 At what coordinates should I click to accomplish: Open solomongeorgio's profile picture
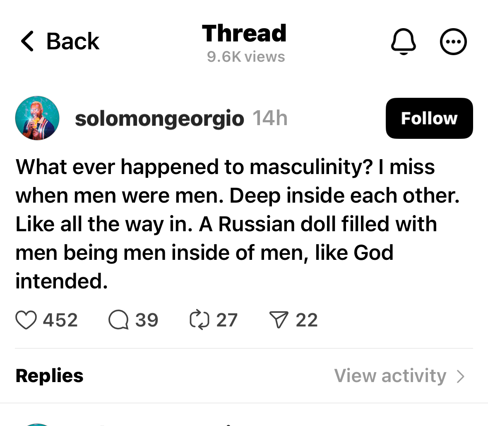(x=37, y=118)
